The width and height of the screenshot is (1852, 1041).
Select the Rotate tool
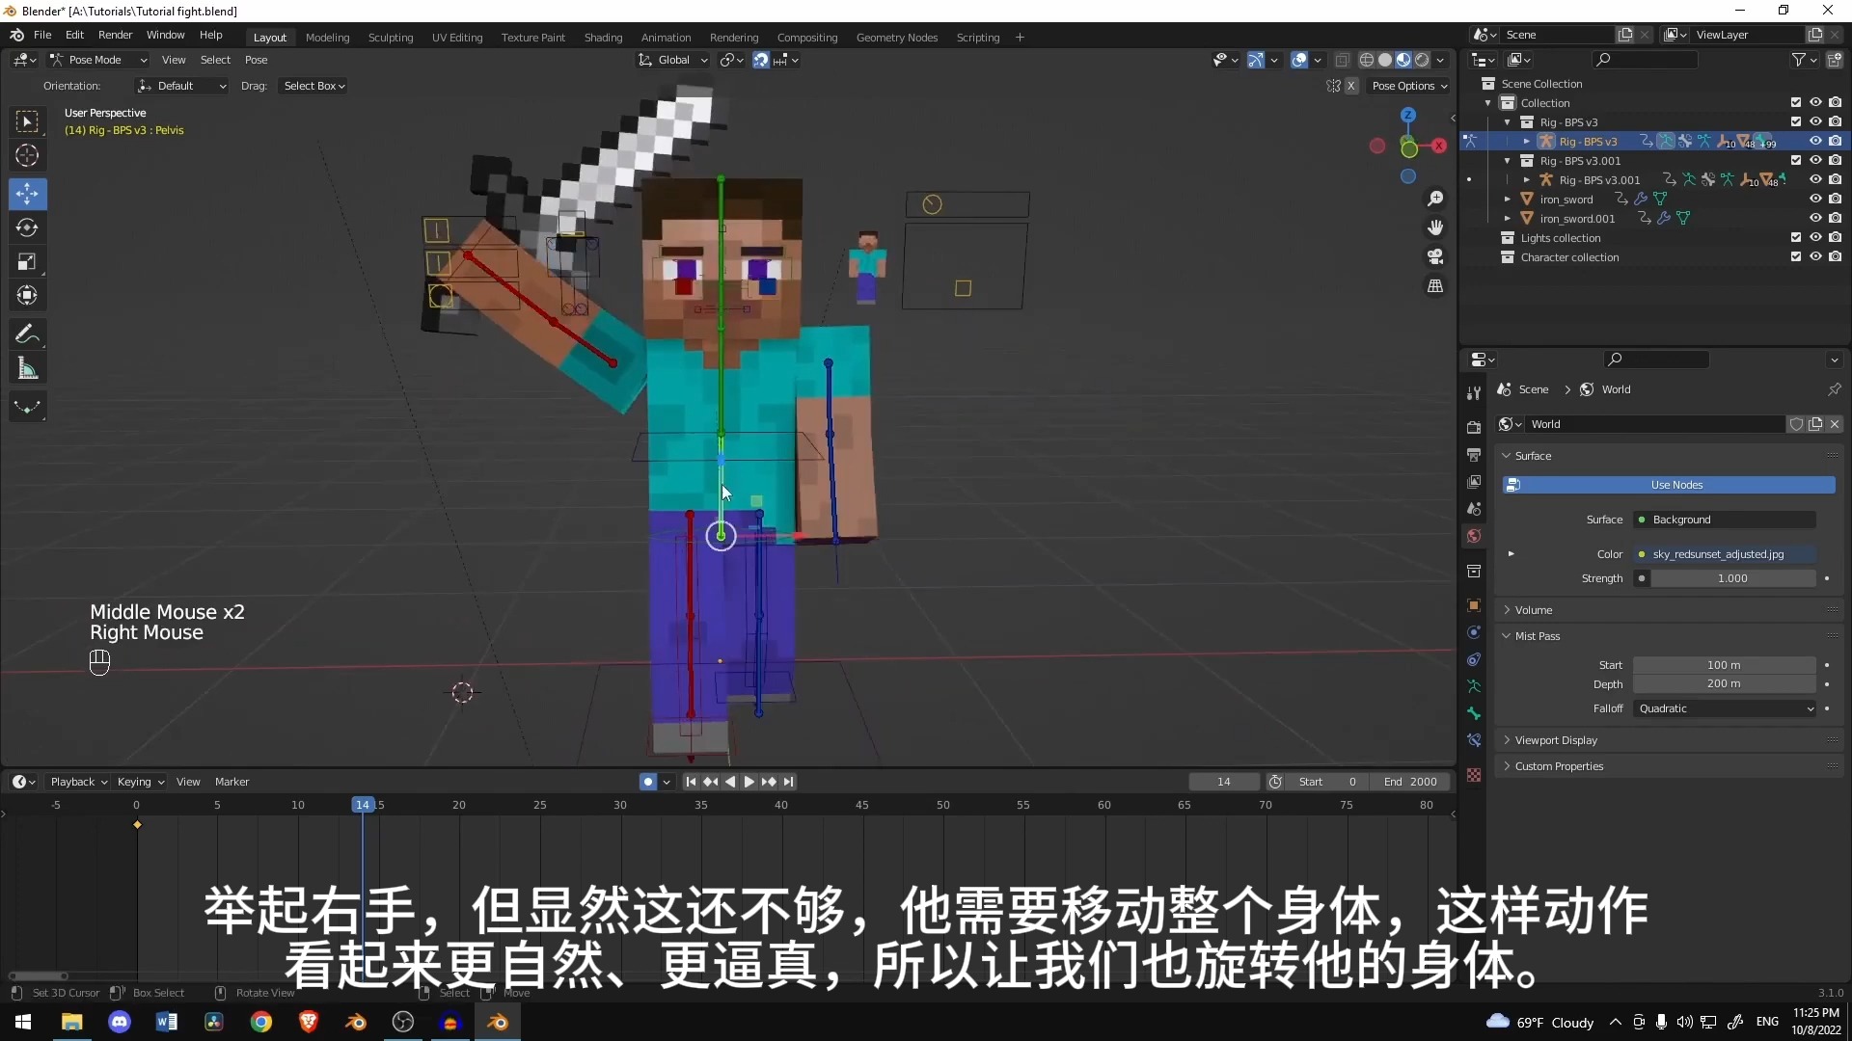pos(27,227)
